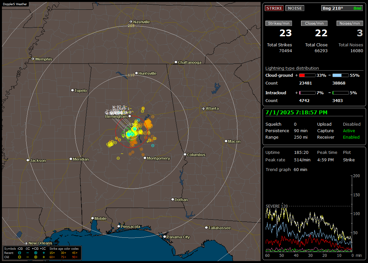The image size is (368, 263).
Task: Click the cloud-ground positive count 23481
Action: click(305, 83)
